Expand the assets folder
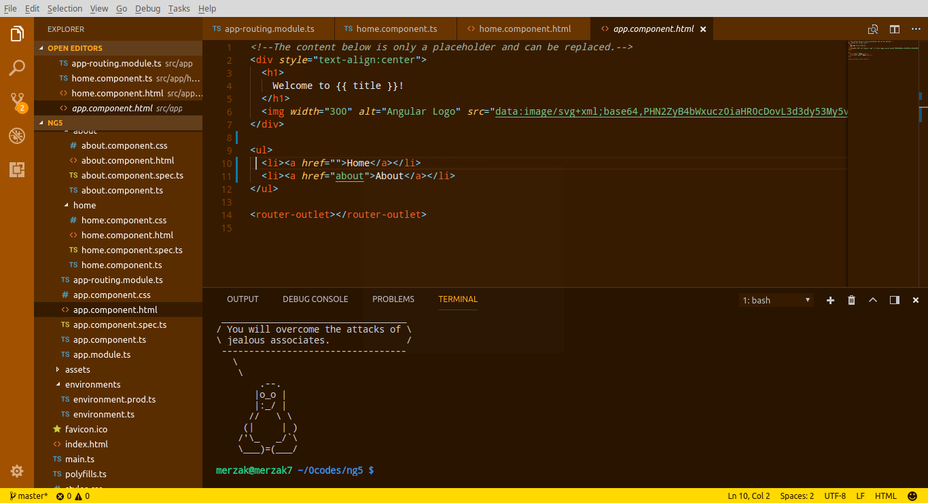928x503 pixels. click(x=58, y=369)
